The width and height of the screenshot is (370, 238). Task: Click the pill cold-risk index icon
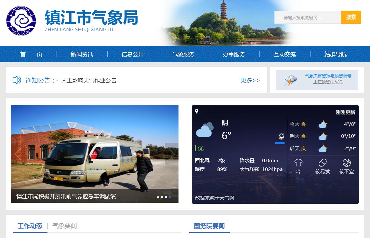click(x=322, y=163)
